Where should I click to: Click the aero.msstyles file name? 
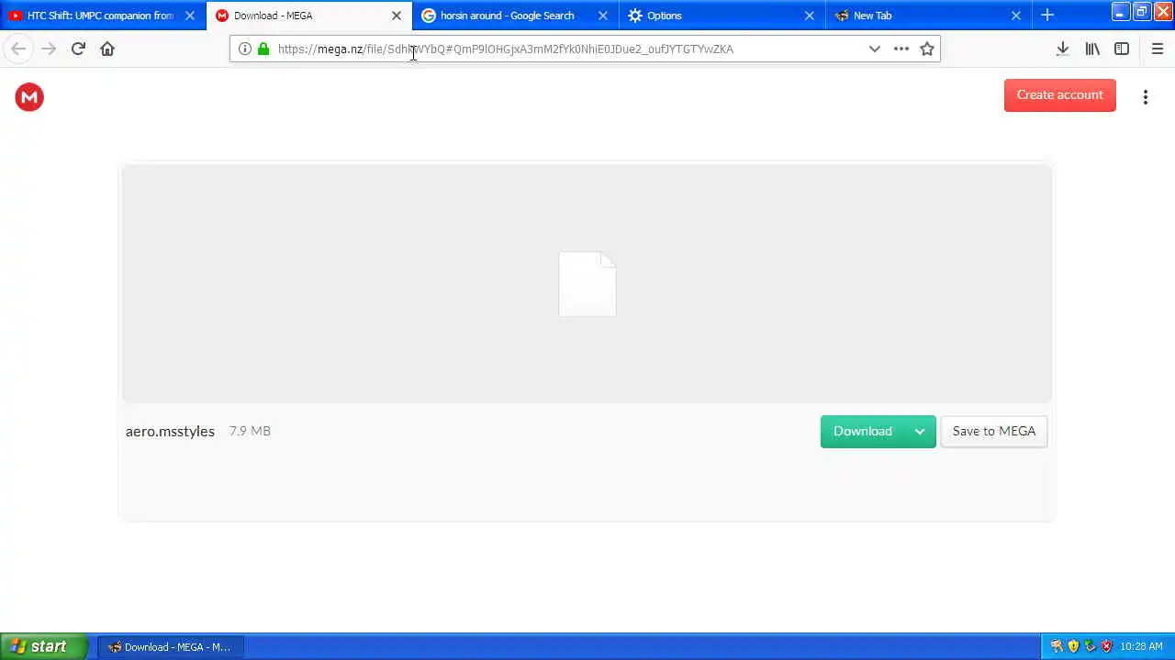tap(170, 431)
